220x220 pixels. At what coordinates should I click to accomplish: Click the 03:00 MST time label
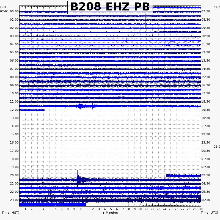click(x=14, y=36)
